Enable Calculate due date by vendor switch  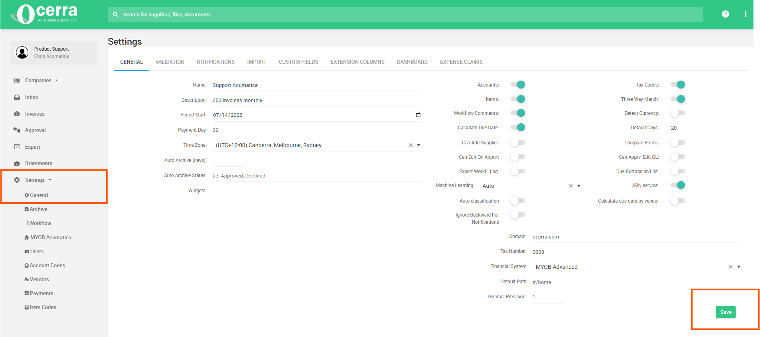tap(678, 201)
